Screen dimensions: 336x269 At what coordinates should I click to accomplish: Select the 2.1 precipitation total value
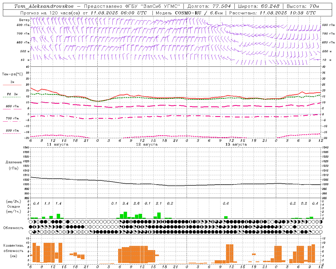pyautogui.click(x=159, y=204)
